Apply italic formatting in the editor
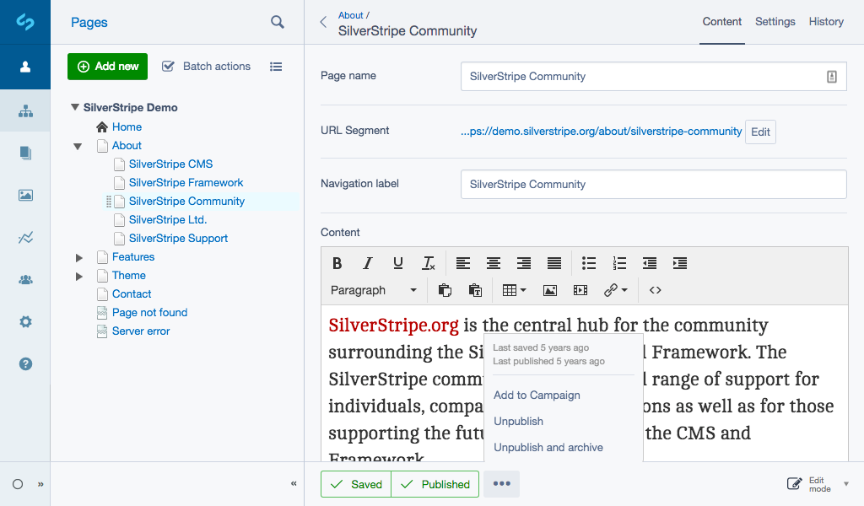Image resolution: width=864 pixels, height=506 pixels. pyautogui.click(x=367, y=263)
